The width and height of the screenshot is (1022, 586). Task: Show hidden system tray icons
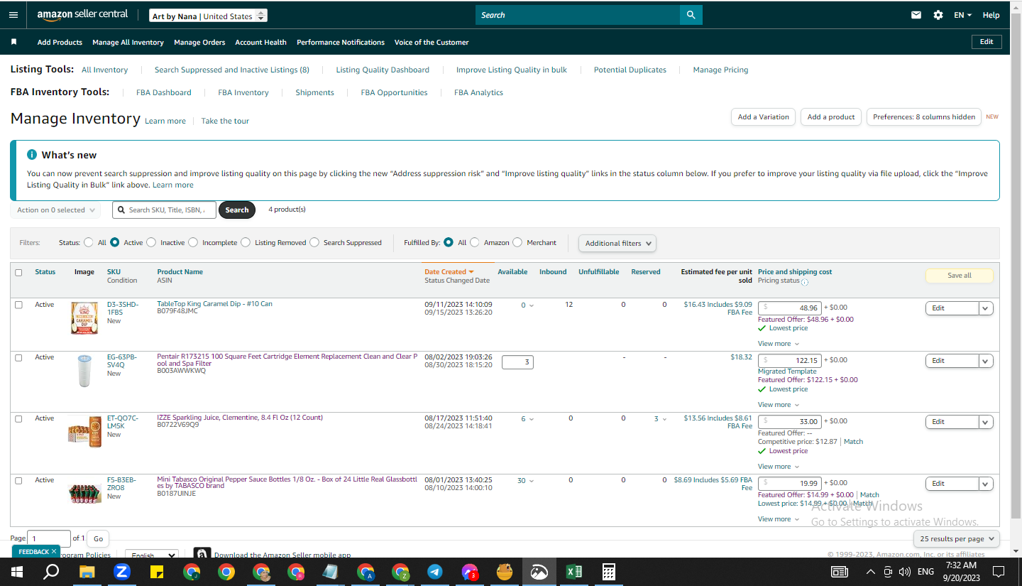[x=871, y=572]
